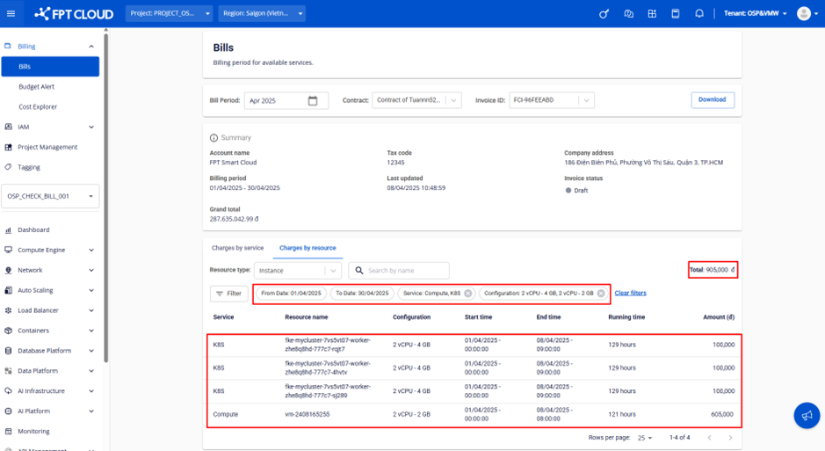Viewport: 825px width, 451px height.
Task: Open the documentation book icon
Action: tap(676, 14)
